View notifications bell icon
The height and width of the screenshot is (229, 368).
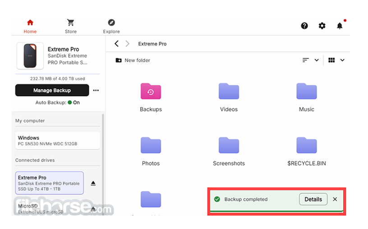(340, 26)
